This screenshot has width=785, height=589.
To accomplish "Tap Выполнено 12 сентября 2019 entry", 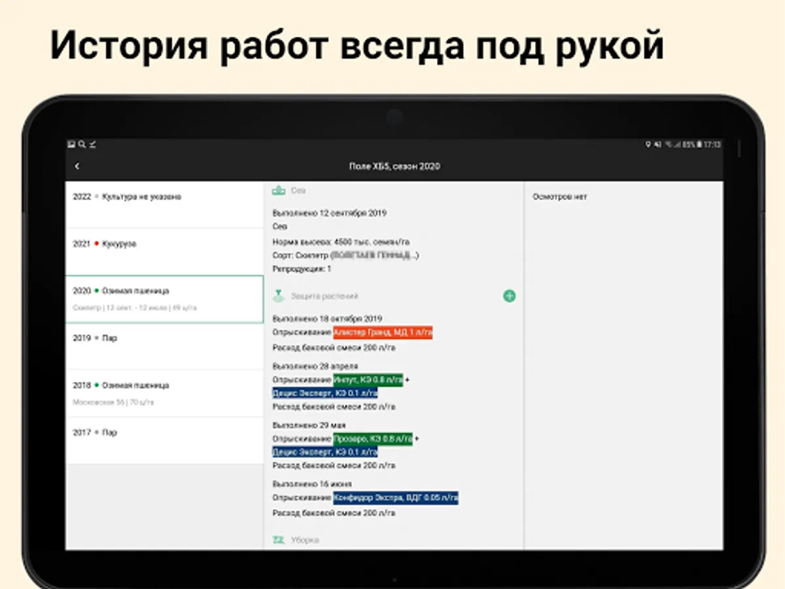I will (329, 213).
